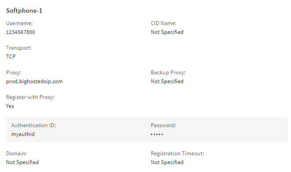Click the Softphone-1 heading
Screen dimensions: 291x172
point(24,11)
